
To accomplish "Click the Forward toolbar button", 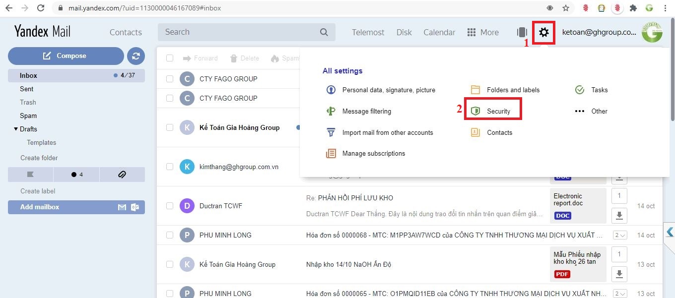I will pos(200,59).
